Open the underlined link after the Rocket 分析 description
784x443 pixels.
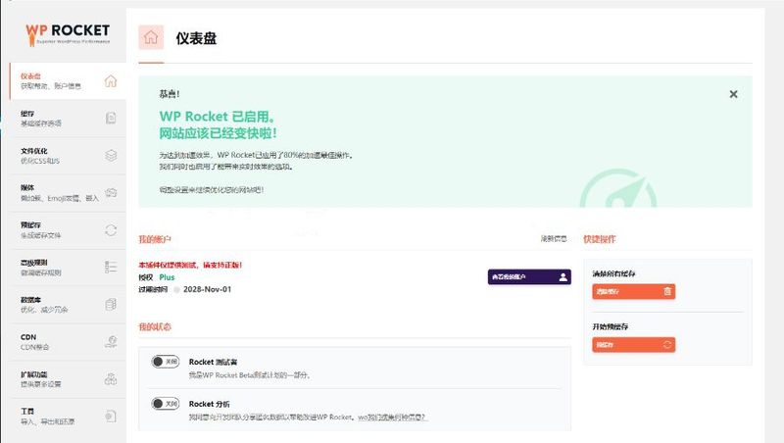tap(392, 417)
